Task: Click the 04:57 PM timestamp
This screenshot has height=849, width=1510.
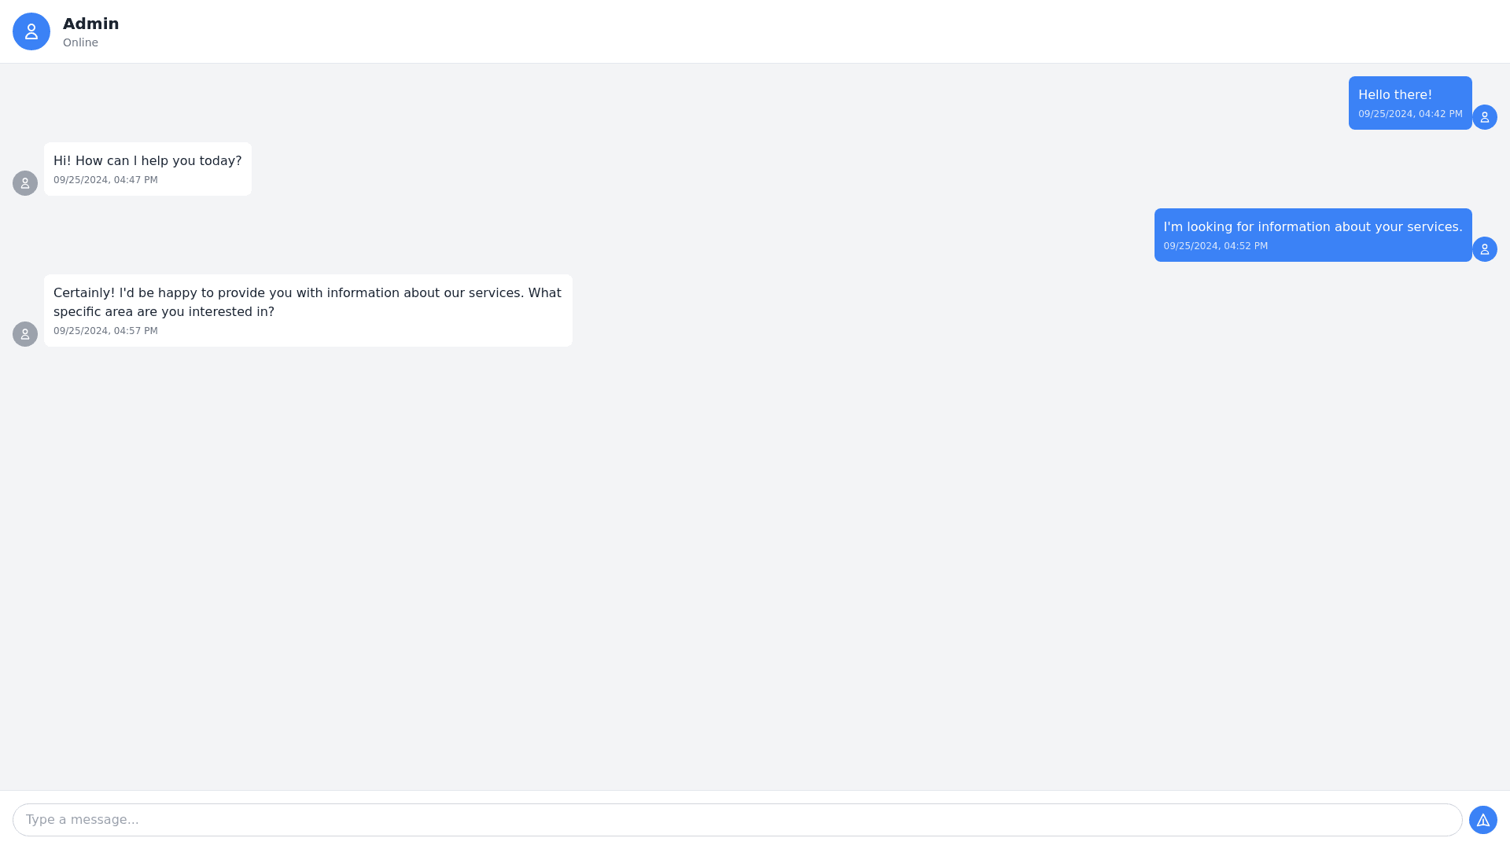Action: [x=105, y=331]
